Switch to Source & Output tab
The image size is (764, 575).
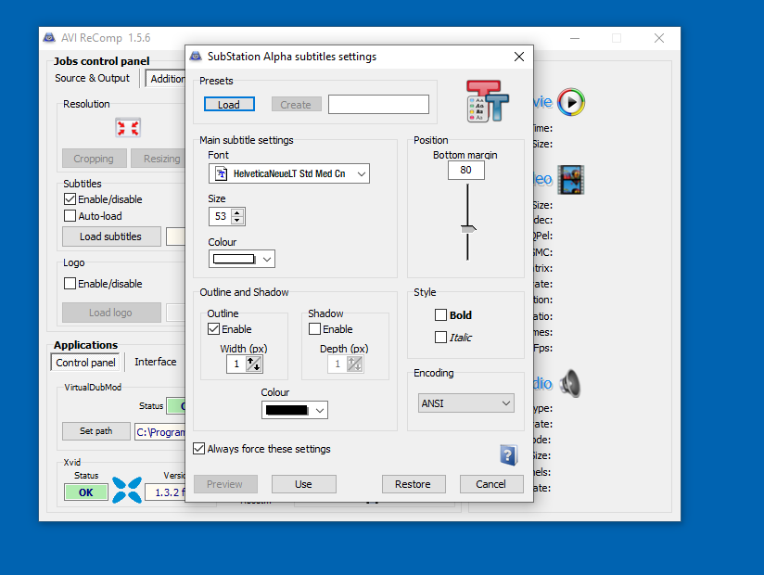click(x=92, y=79)
